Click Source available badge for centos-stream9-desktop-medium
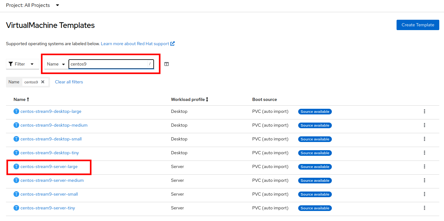444x221 pixels. click(315, 125)
